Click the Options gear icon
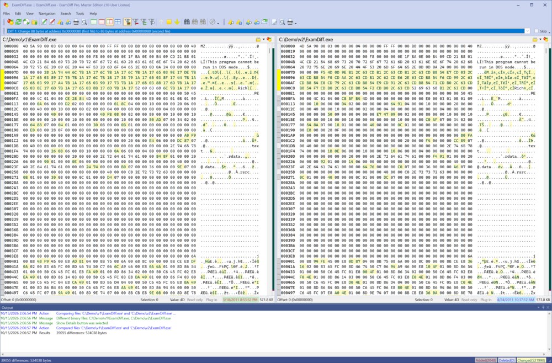 tap(213, 22)
